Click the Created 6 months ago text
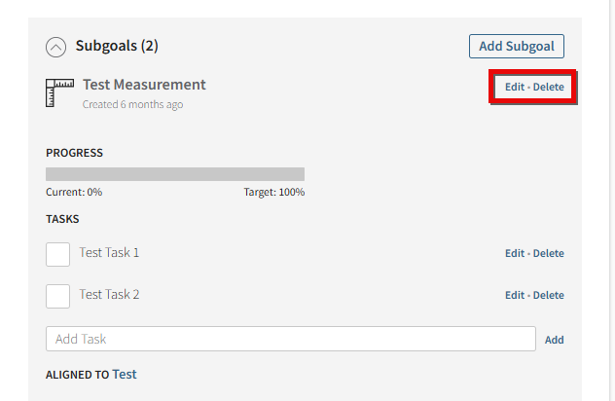This screenshot has height=401, width=615. pyautogui.click(x=132, y=104)
